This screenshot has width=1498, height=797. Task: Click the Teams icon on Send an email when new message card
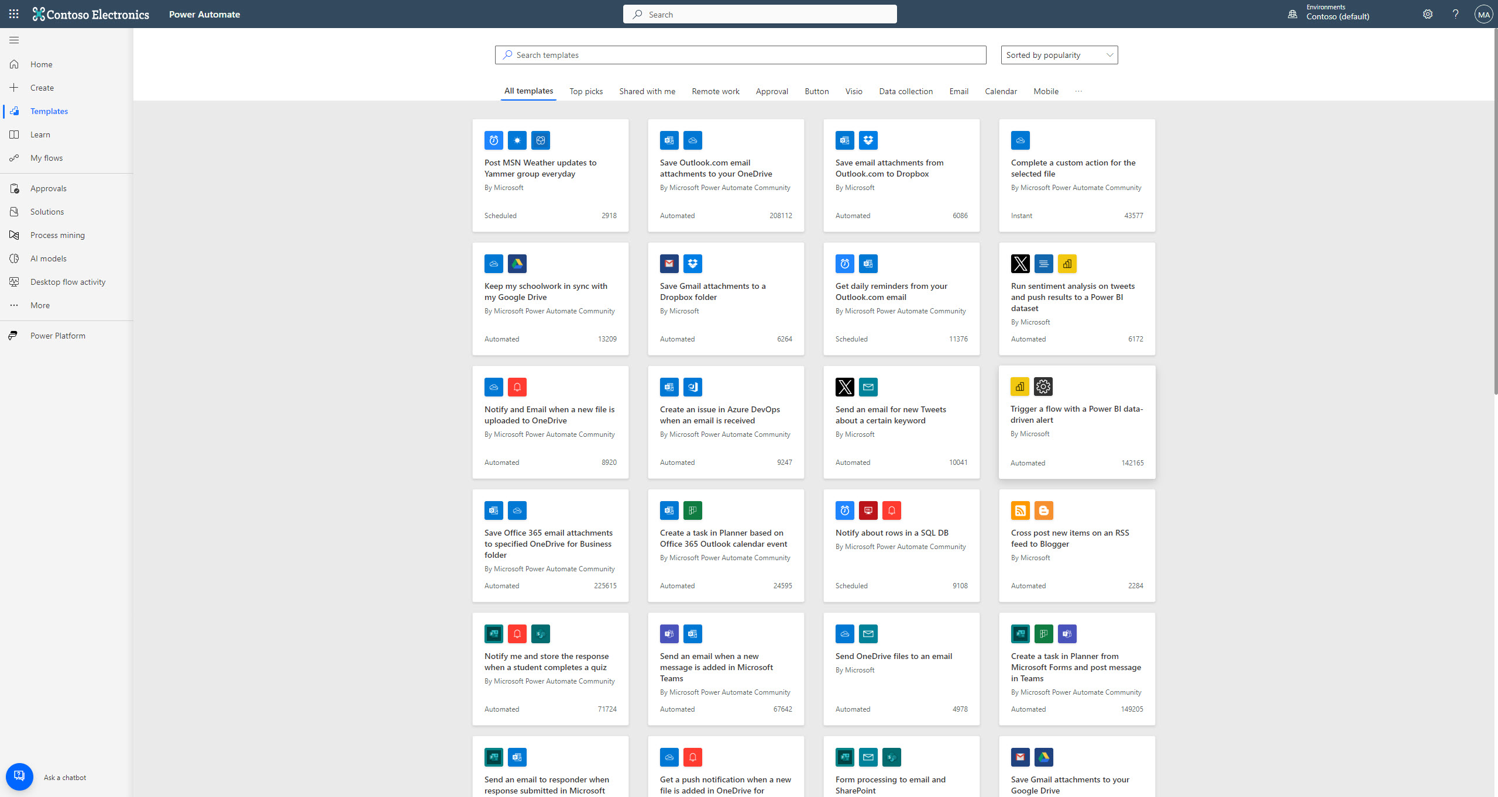click(669, 634)
